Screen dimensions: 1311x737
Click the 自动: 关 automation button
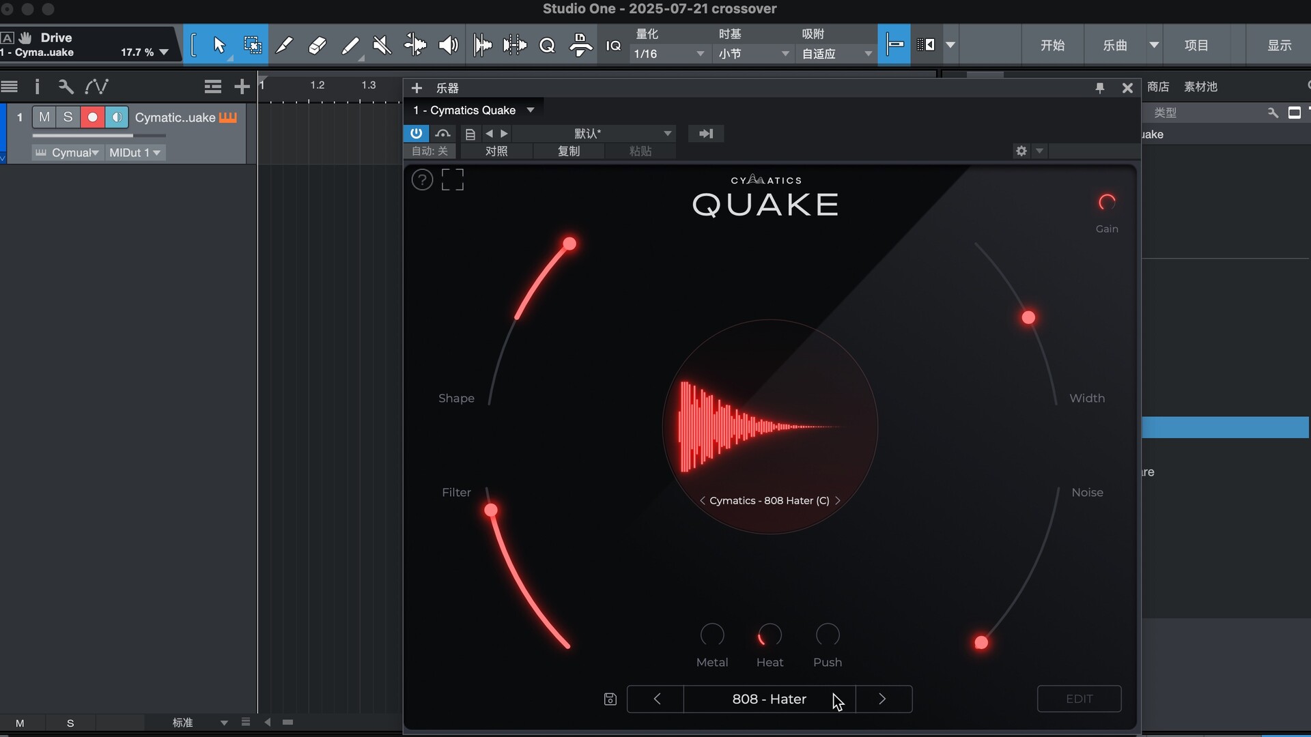pos(430,151)
